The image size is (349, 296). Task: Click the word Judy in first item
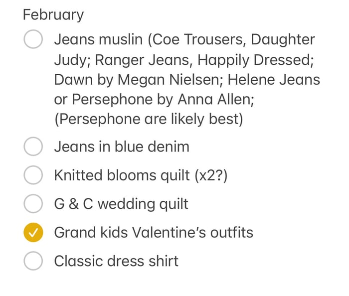pyautogui.click(x=70, y=60)
